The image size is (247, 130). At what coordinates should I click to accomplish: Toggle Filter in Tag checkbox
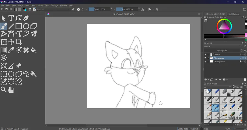(235, 125)
